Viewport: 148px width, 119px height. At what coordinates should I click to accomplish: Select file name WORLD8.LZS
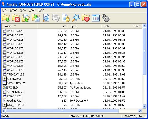click(x=15, y=35)
